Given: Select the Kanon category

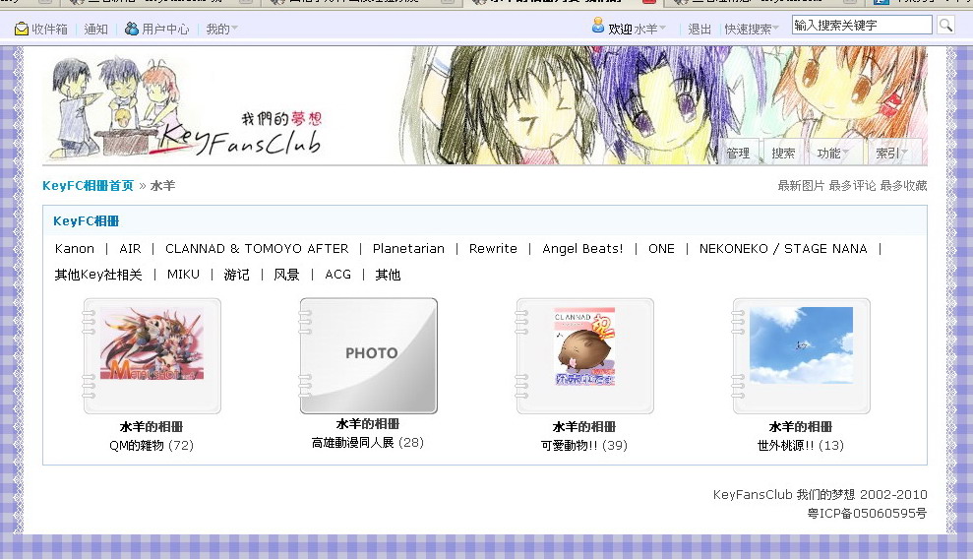Looking at the screenshot, I should (x=75, y=249).
